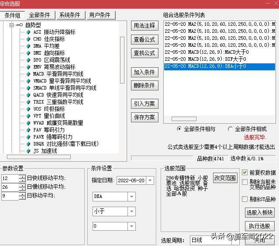Click the 日移动平均 field showing 9
Image resolution: width=279 pixels, height=246 pixels.
click(x=10, y=196)
